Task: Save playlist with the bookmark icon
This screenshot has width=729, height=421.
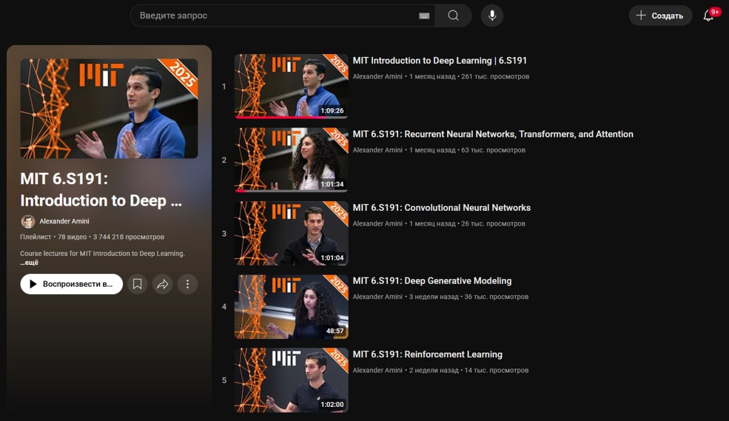Action: pyautogui.click(x=137, y=284)
